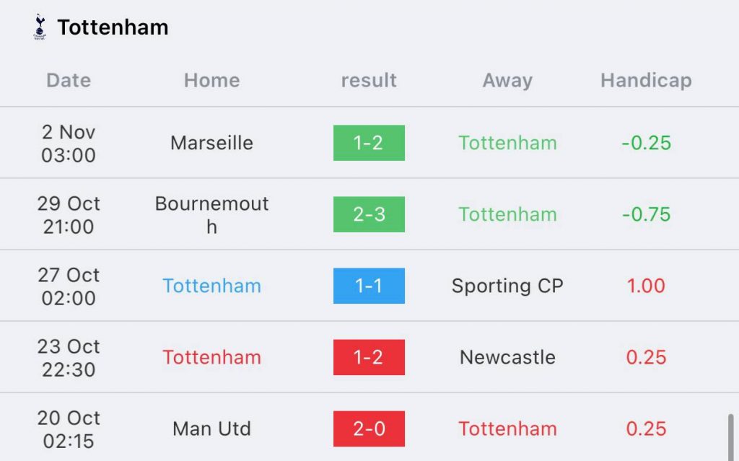Open the green 2-3 Bournemouth result badge
739x461 pixels.
(x=369, y=214)
